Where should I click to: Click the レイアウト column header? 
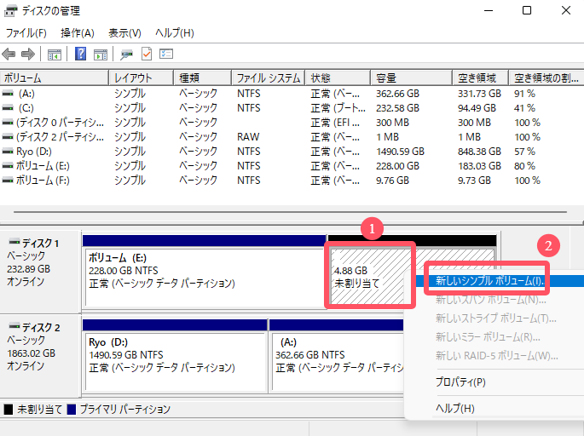point(142,78)
